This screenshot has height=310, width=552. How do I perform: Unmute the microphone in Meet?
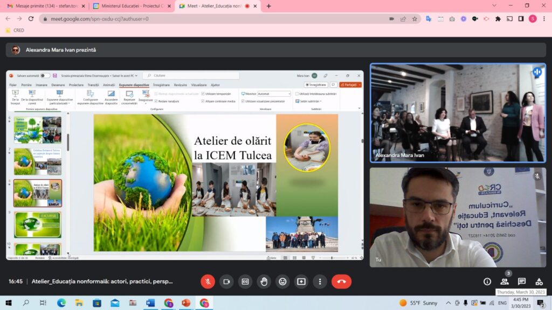(208, 281)
